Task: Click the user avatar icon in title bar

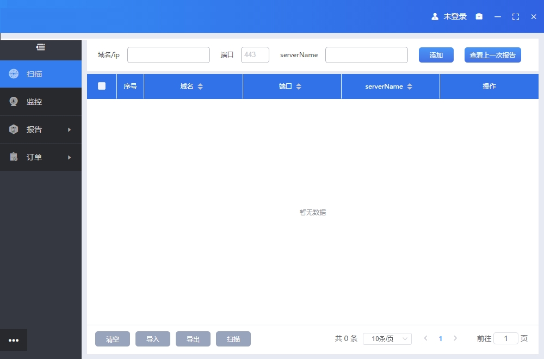Action: pyautogui.click(x=435, y=16)
